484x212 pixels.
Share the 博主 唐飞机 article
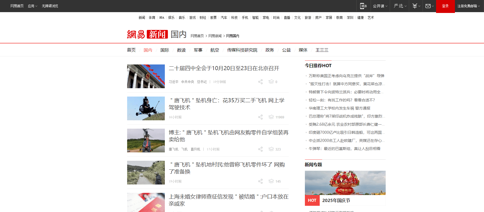(x=260, y=149)
